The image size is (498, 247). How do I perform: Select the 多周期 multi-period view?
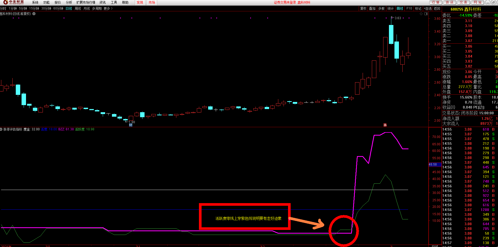point(97,8)
